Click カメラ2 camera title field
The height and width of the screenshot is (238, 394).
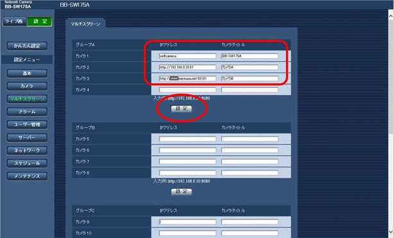(250, 67)
